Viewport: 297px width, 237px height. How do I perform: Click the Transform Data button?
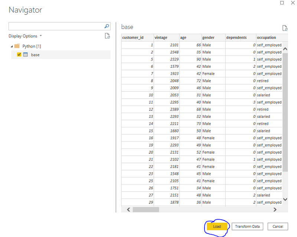pyautogui.click(x=247, y=226)
